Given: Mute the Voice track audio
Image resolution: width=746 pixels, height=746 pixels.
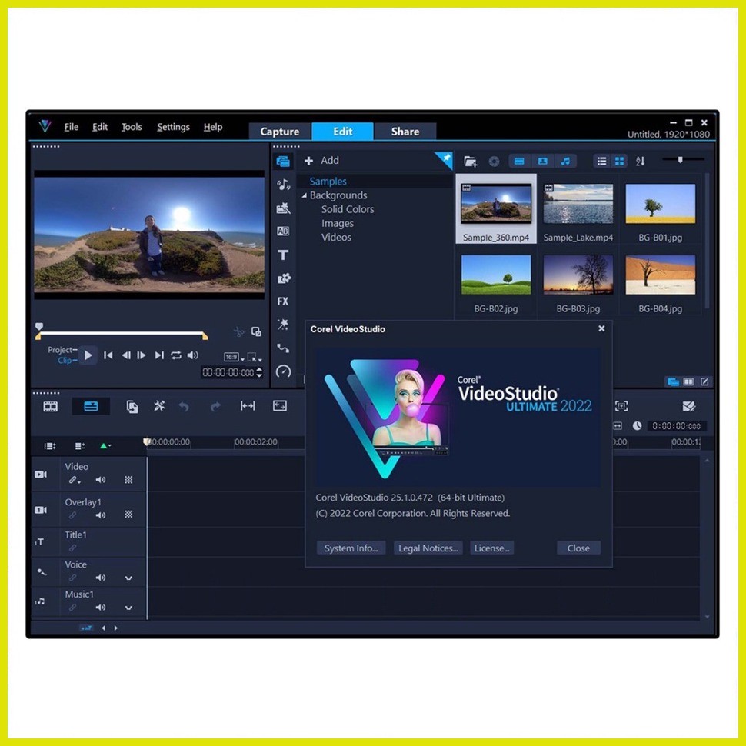Looking at the screenshot, I should click(x=101, y=577).
